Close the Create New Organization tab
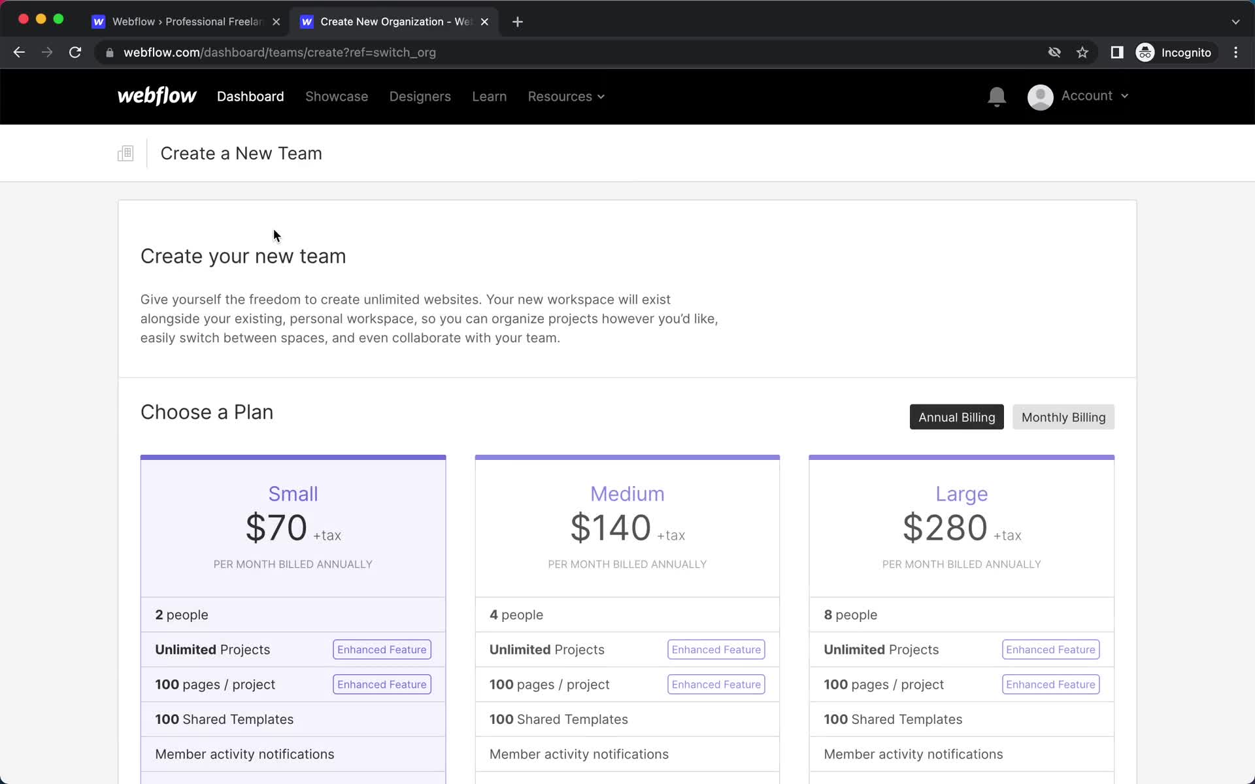 484,22
